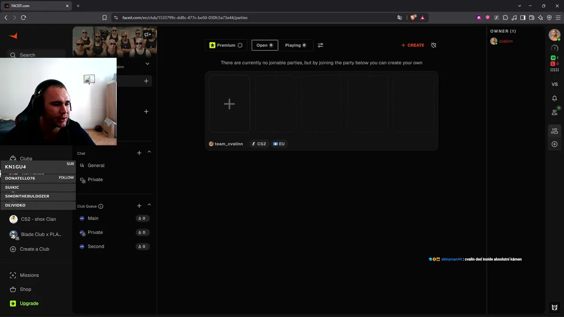This screenshot has height=317, width=564.
Task: Close the FACEIT.com browser tab
Action: click(67, 6)
